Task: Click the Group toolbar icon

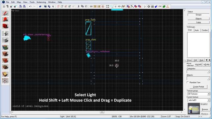Action: coord(45,6)
